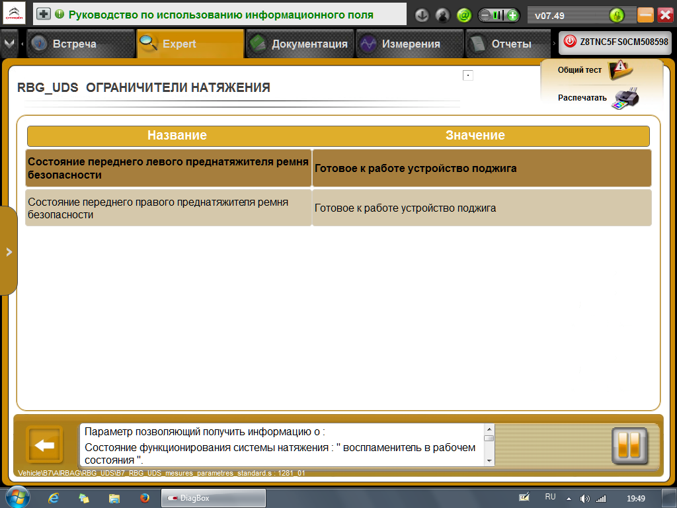Viewport: 677px width, 508px height.
Task: Click the small arrow right of the Отчеты tab
Action: tap(555, 43)
